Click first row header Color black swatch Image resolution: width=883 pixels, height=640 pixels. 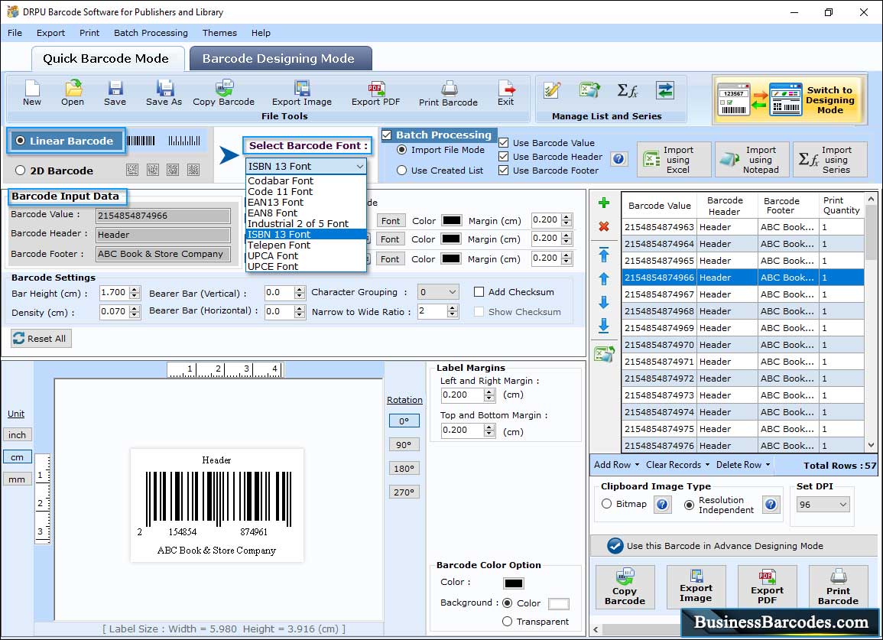click(452, 220)
